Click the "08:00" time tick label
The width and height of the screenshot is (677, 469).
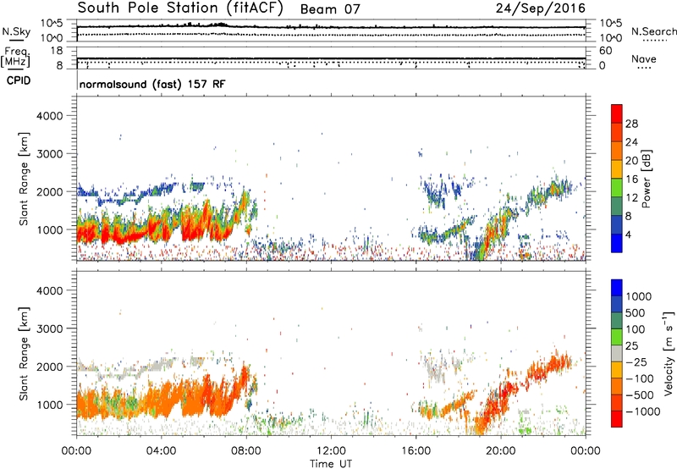[x=246, y=451]
